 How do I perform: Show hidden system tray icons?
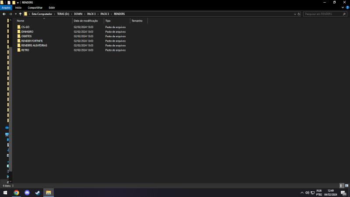tap(301, 193)
